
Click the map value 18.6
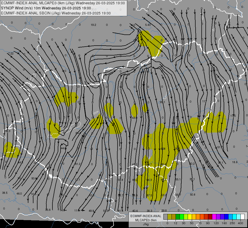click(235, 162)
